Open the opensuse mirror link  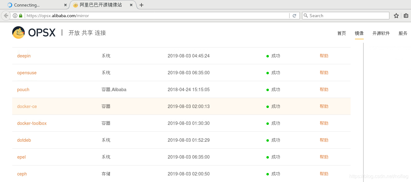click(x=27, y=73)
